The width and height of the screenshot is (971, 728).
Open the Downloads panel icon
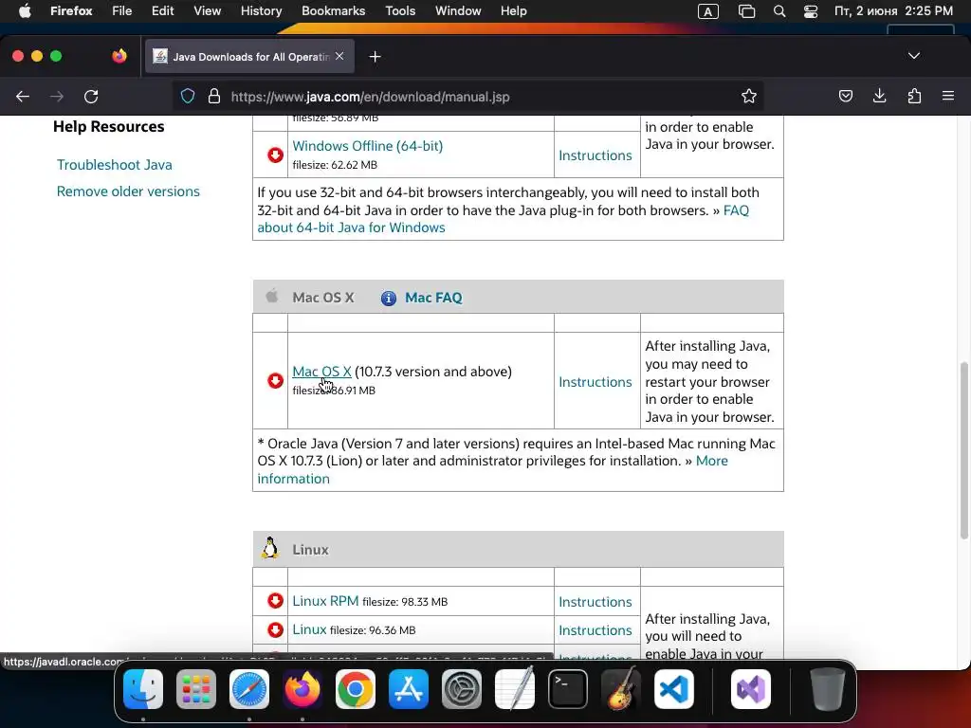[879, 96]
